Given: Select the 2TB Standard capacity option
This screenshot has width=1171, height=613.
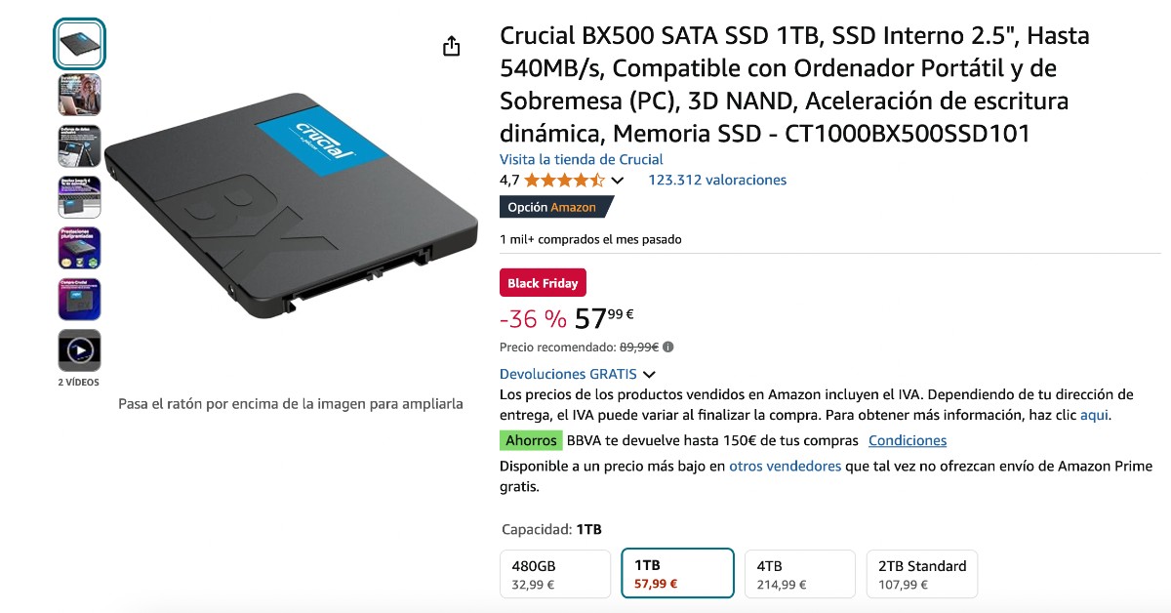Looking at the screenshot, I should (x=921, y=574).
